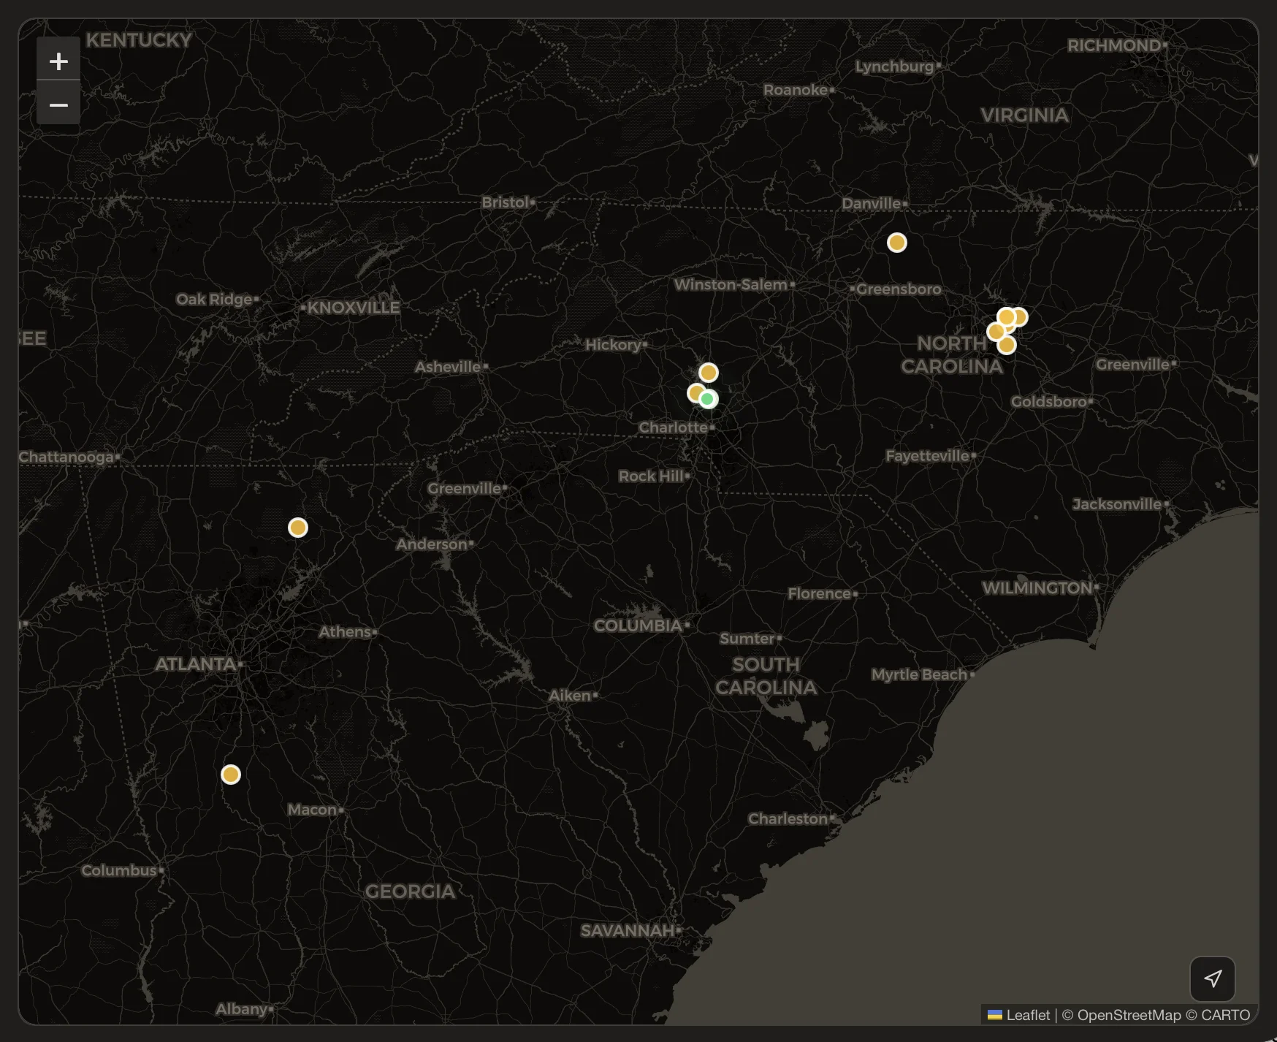
Task: Click the Myrtle Beach city label
Action: [x=919, y=674]
